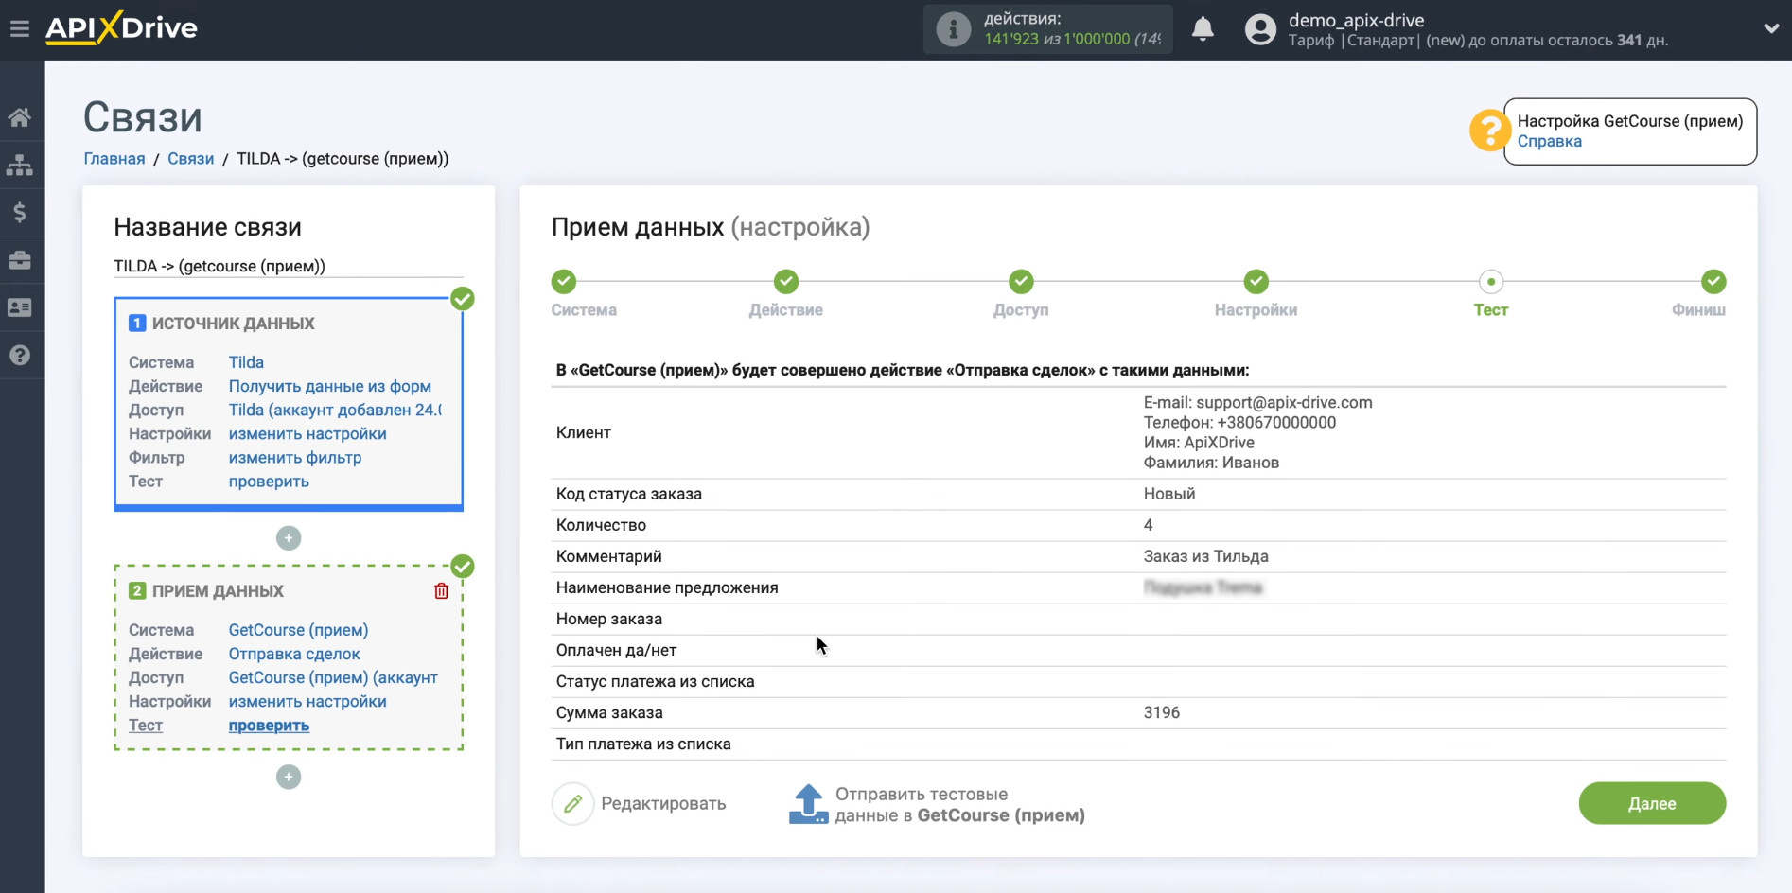Open billing dollar icon in sidebar
The height and width of the screenshot is (893, 1792).
[20, 213]
